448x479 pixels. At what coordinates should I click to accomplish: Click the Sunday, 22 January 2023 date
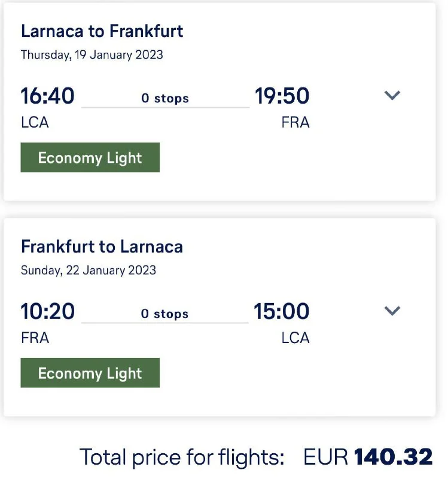pos(89,270)
